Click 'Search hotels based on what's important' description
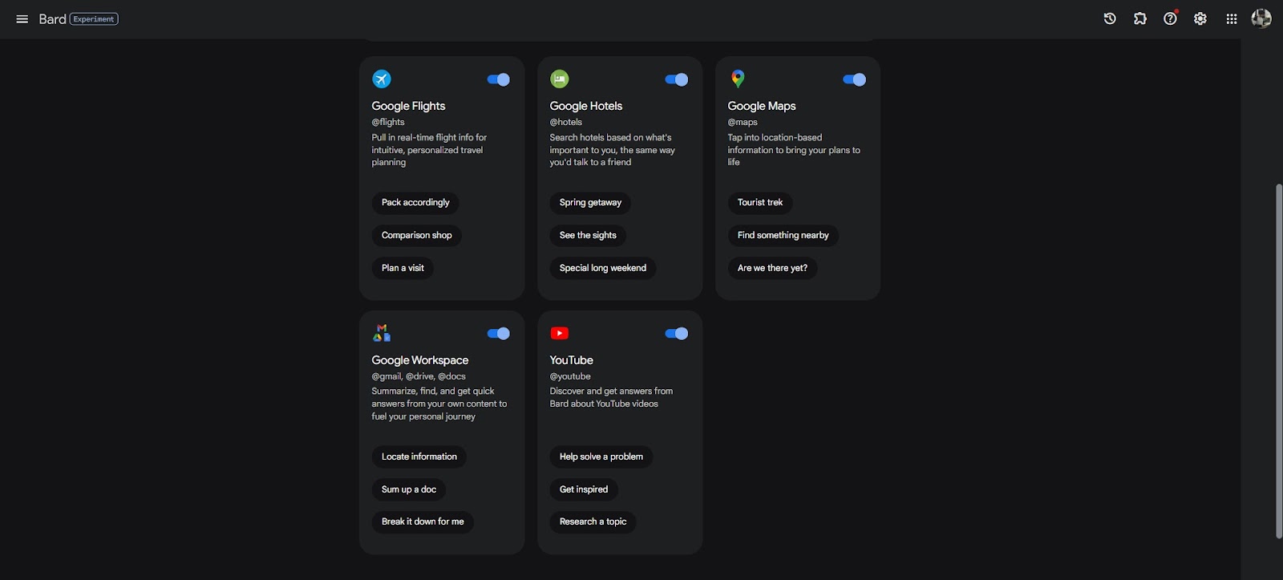 [x=613, y=150]
